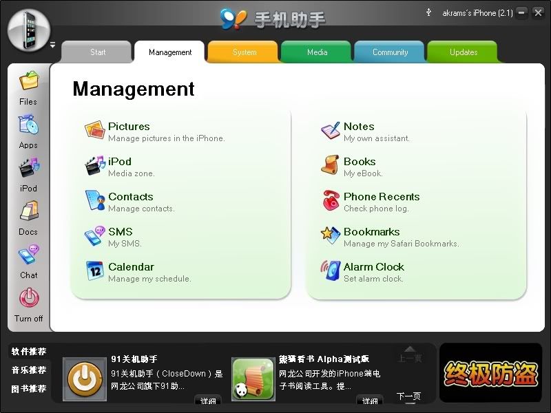Viewport: 551px width, 413px height.
Task: Minimize the window
Action: pos(522,13)
